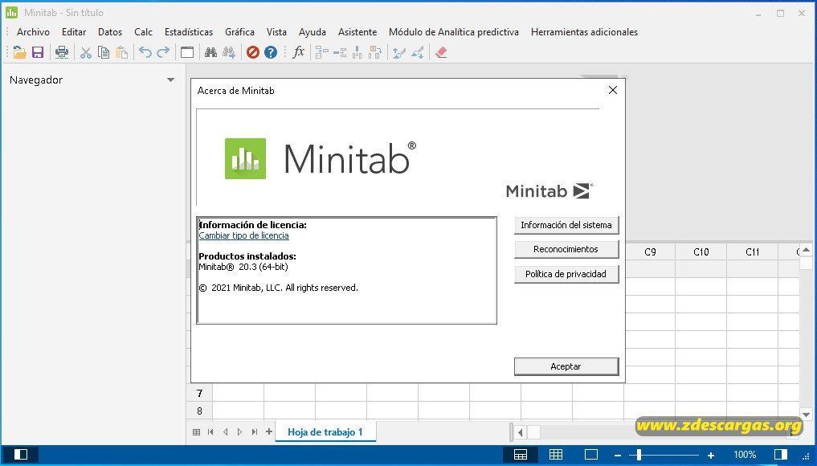Go to the first worksheet tab
Viewport: 817px width, 466px height.
point(210,432)
